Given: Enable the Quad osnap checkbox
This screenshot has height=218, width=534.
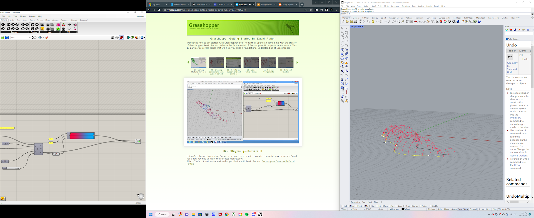Looking at the screenshot, I should [x=396, y=206].
